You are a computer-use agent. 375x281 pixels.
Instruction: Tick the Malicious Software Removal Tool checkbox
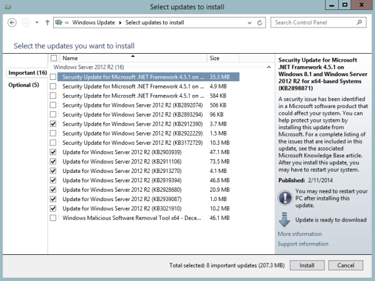point(53,218)
